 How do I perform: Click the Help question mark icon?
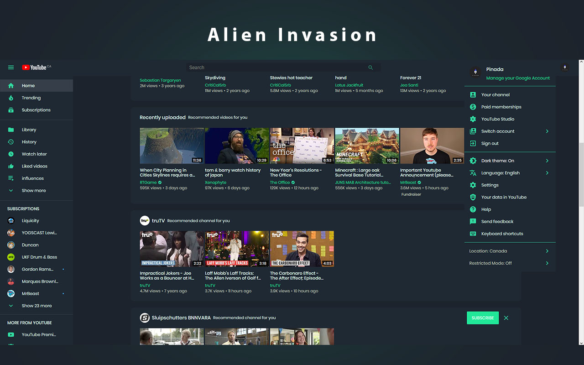[x=473, y=209]
